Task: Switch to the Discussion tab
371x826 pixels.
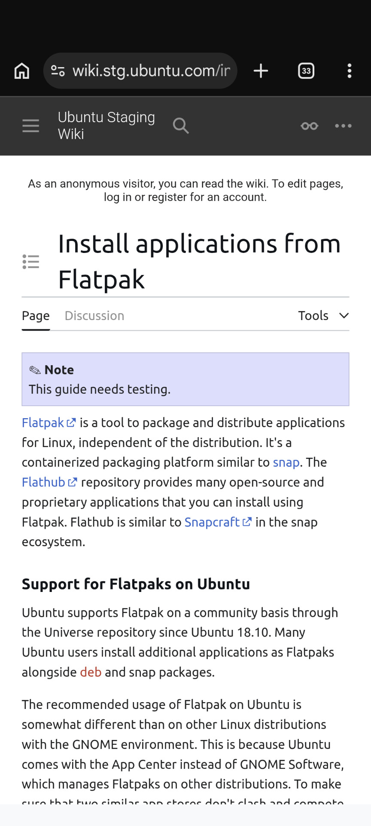Action: (94, 316)
